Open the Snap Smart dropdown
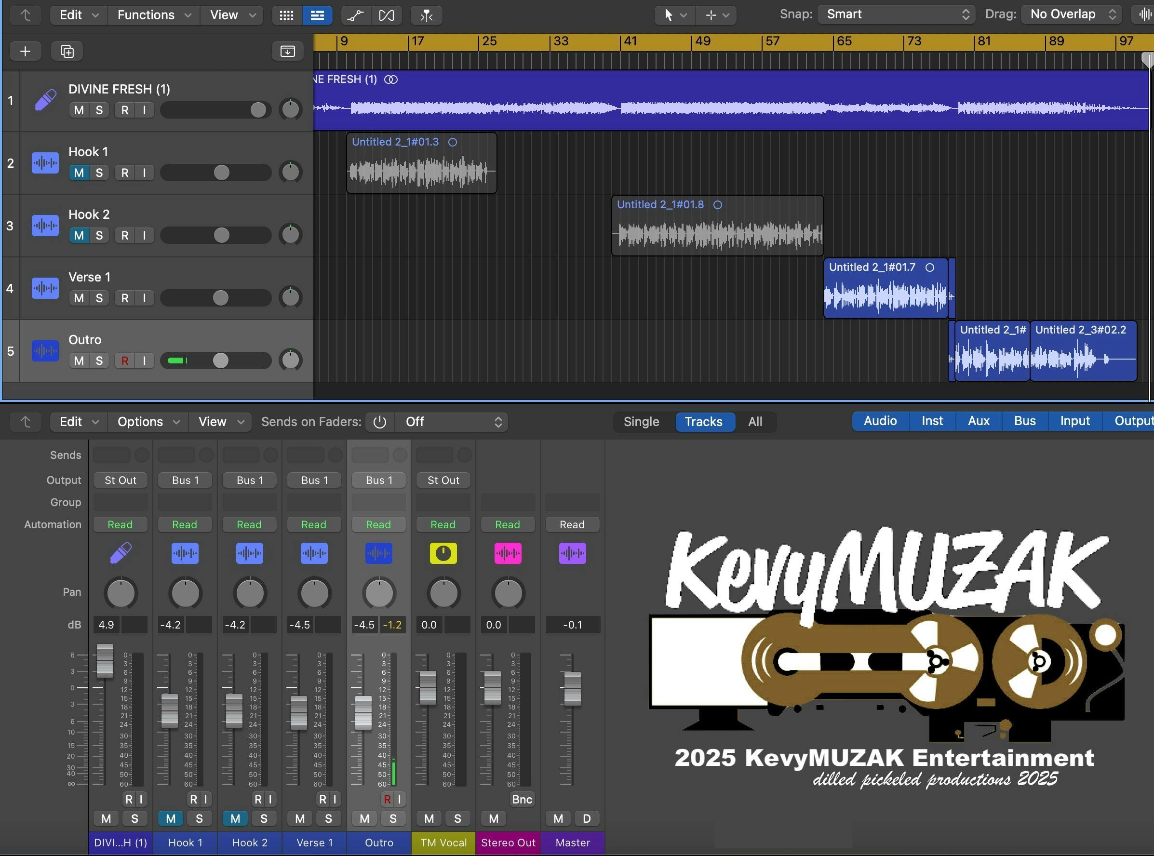Image resolution: width=1154 pixels, height=856 pixels. point(896,14)
